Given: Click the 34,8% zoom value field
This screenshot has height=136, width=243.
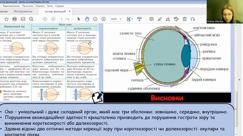Looking at the screenshot, I should point(114,19).
